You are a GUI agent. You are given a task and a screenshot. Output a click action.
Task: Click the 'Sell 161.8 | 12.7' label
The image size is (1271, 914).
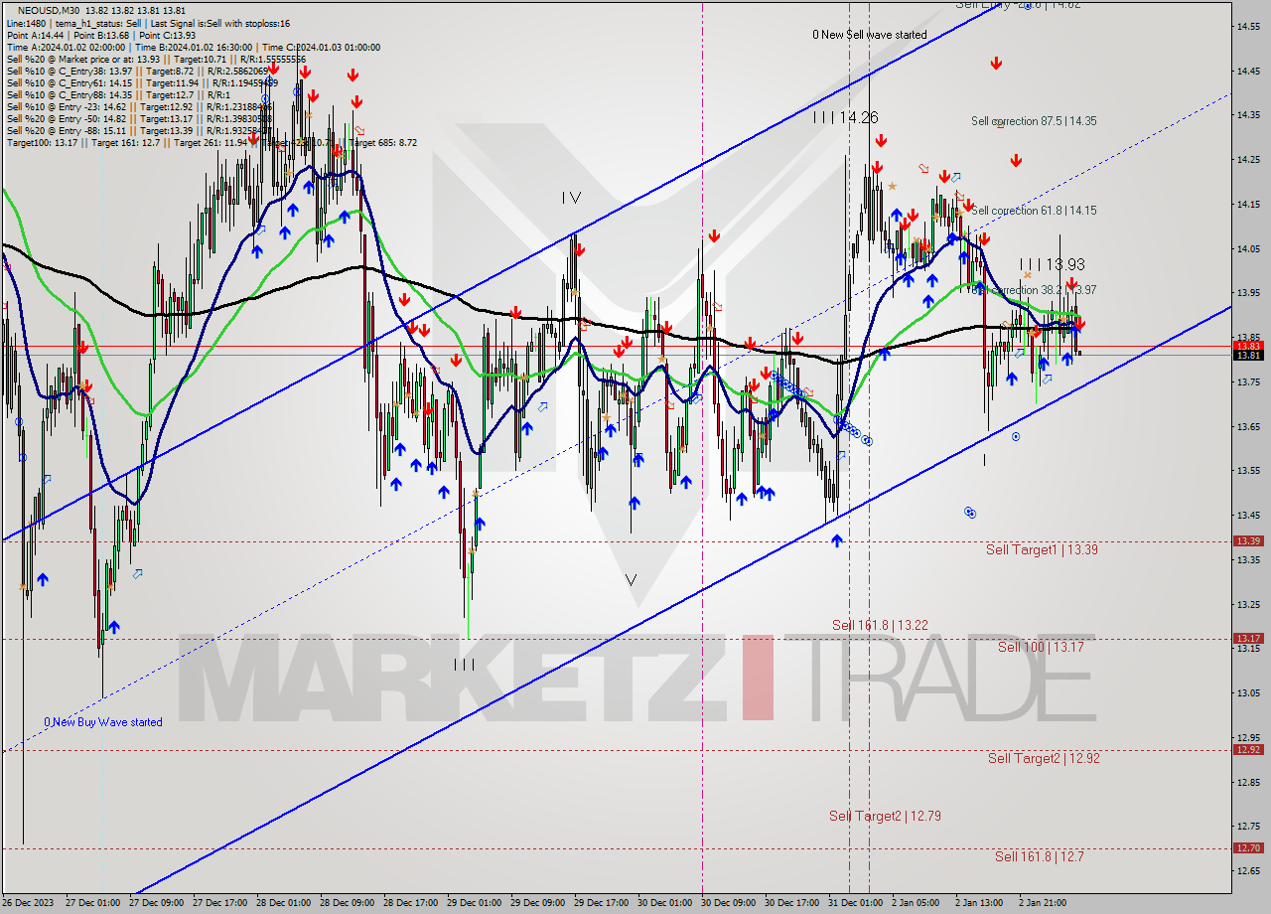tap(1040, 855)
